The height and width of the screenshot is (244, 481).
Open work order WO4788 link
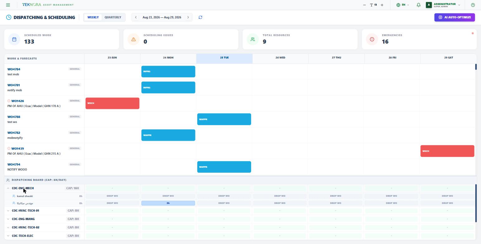pos(14,117)
